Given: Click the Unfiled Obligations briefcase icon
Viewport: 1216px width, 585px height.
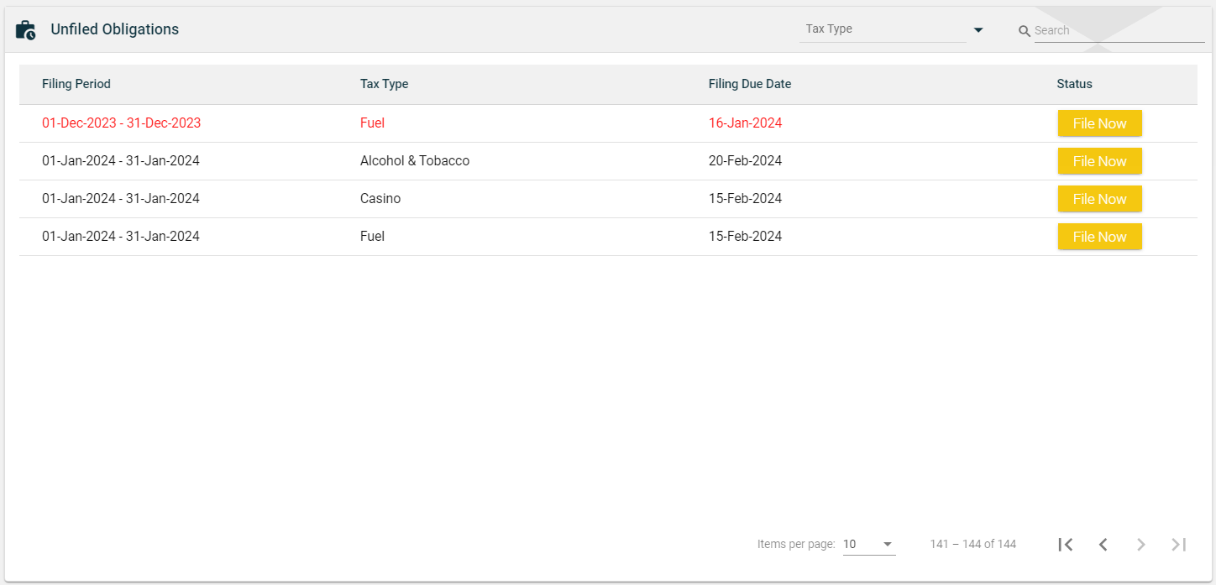Looking at the screenshot, I should pos(26,30).
